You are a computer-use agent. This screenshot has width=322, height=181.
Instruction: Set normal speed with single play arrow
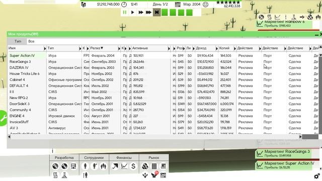(x=132, y=12)
